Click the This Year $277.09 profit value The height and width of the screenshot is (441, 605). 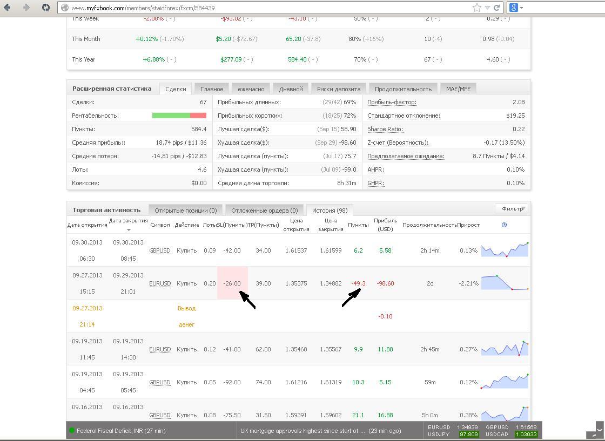tap(231, 59)
